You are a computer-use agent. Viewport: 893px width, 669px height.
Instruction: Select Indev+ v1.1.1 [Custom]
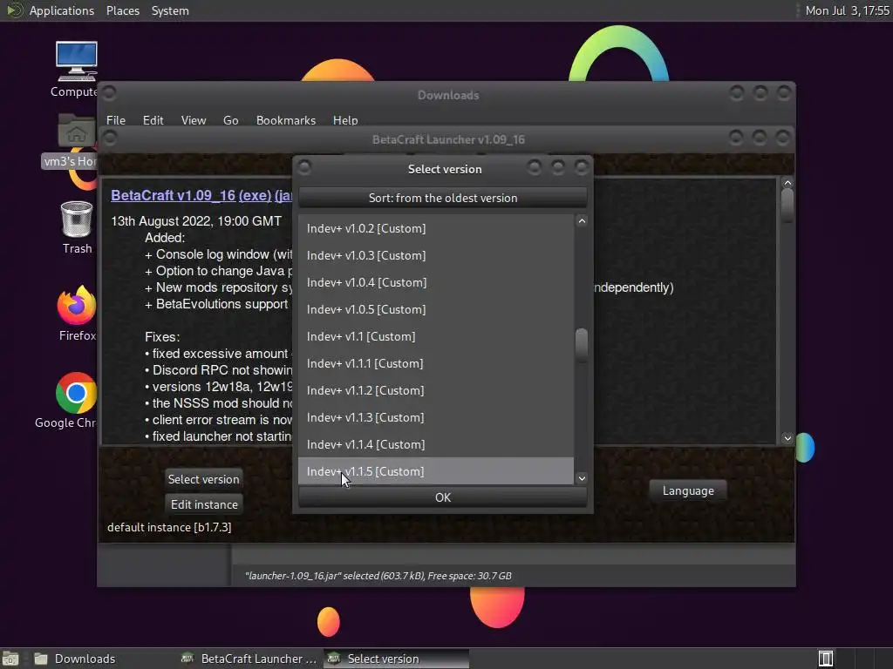[x=436, y=363]
